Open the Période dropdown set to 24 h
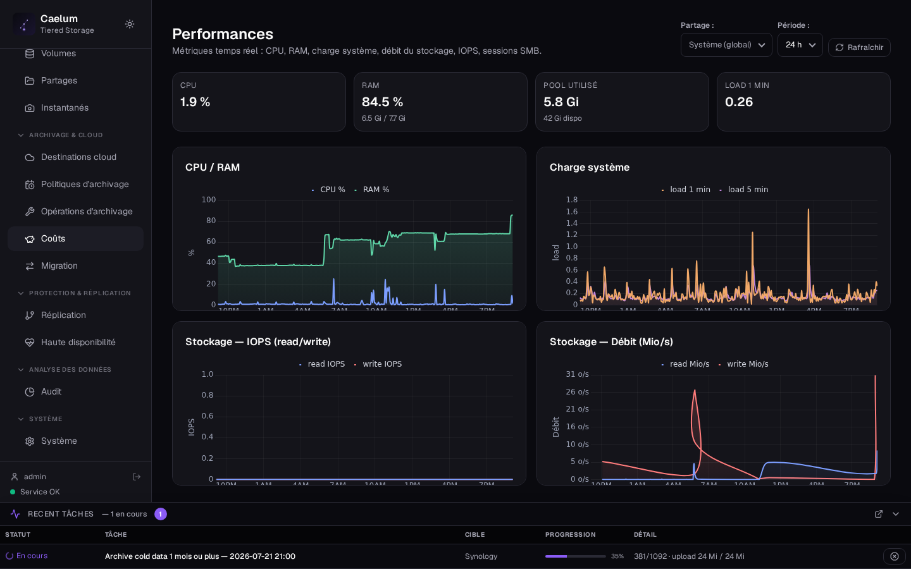 coord(800,45)
